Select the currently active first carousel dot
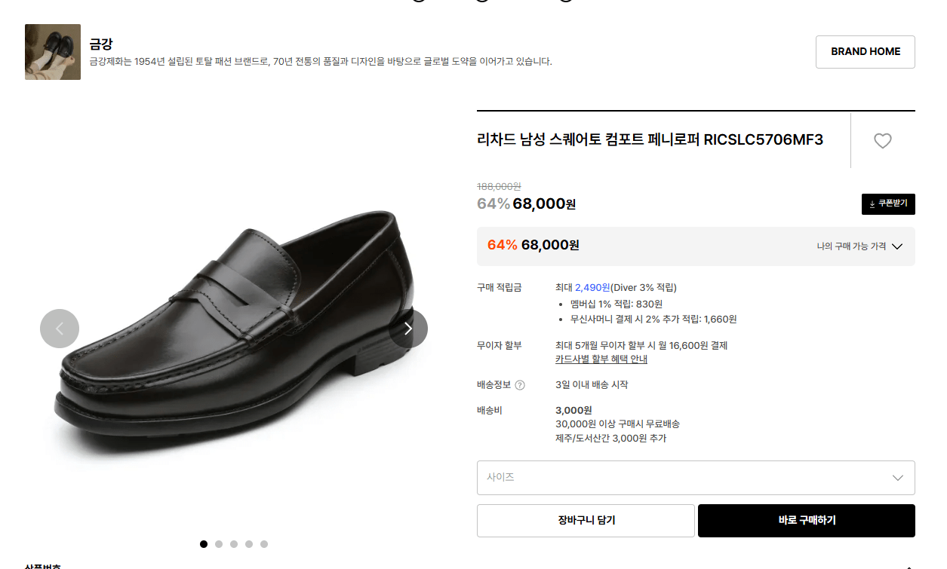Screen dimensions: 947x569 click(203, 543)
